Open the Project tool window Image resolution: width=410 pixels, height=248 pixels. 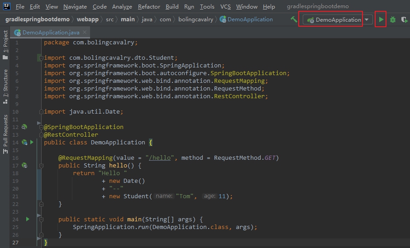[x=5, y=44]
